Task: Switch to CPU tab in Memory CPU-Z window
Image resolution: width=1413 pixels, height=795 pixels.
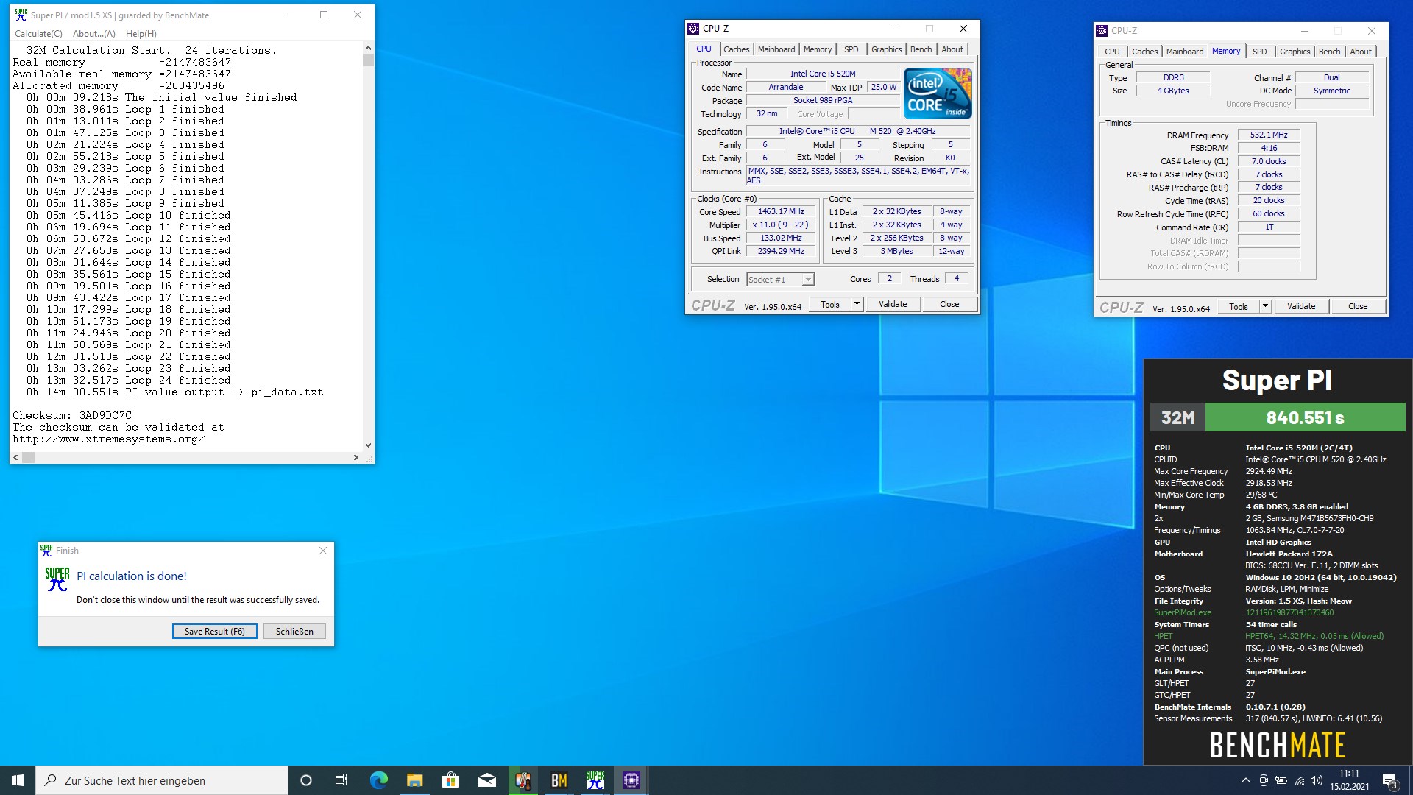Action: 1112,52
